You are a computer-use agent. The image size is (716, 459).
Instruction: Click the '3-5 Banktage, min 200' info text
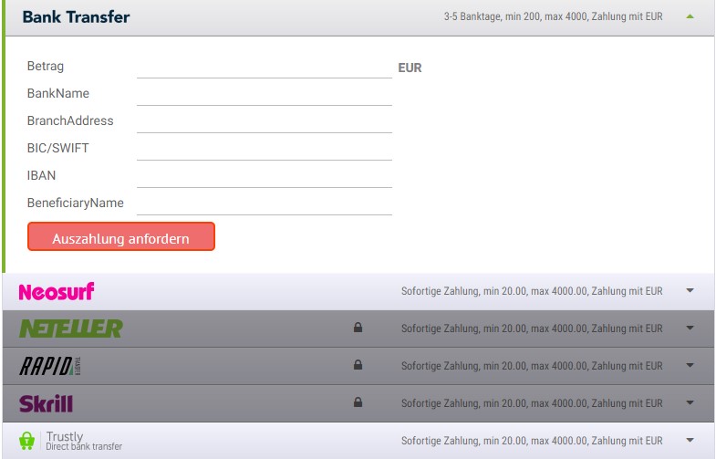pos(553,16)
